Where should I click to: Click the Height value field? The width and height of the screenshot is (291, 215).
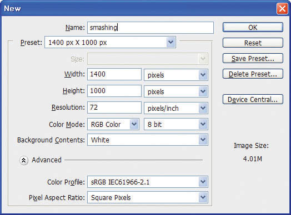114,91
